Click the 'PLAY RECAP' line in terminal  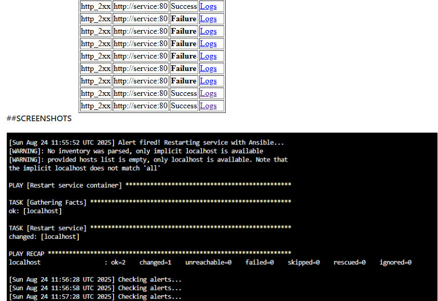26,253
